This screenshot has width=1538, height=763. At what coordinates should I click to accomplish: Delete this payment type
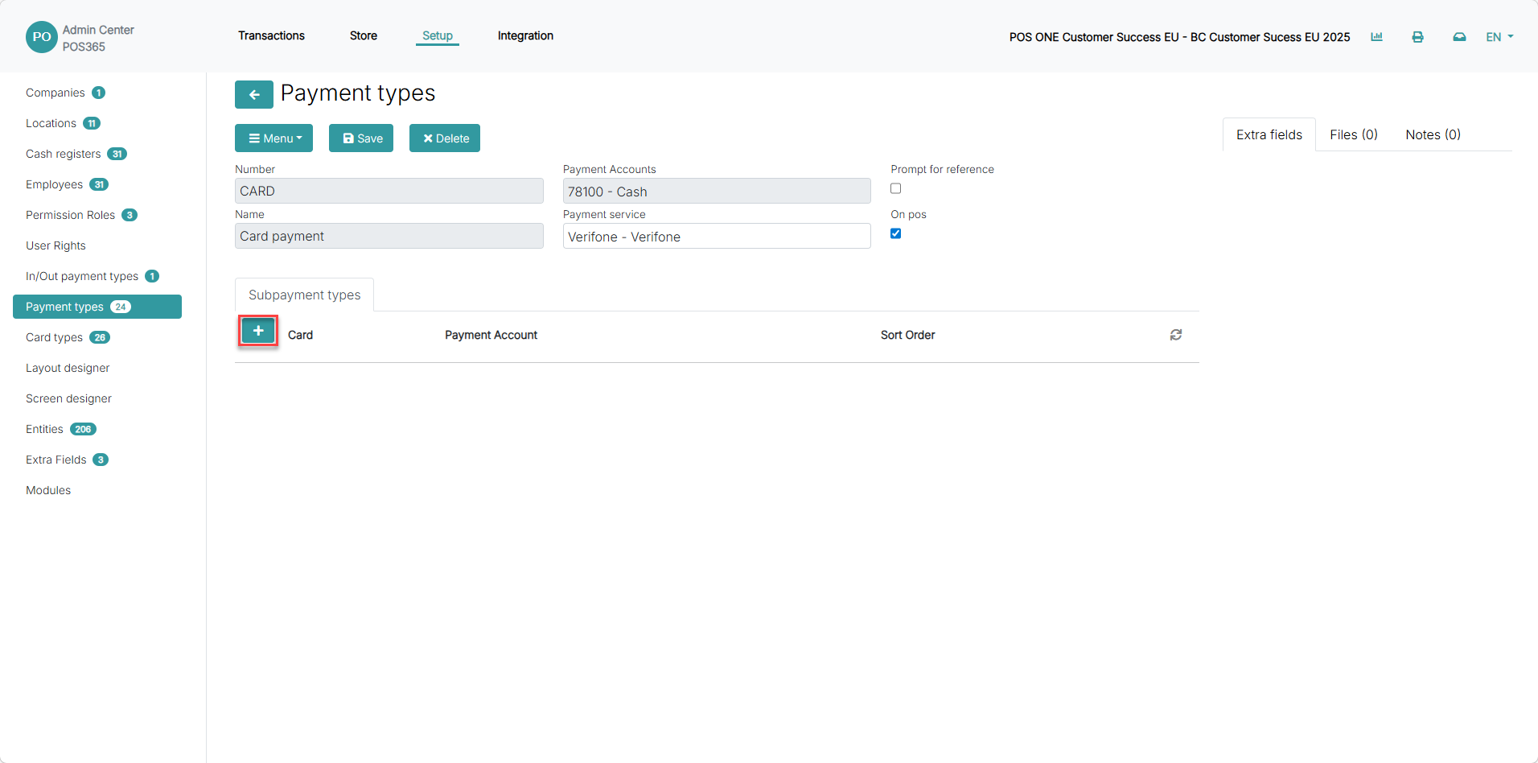click(x=445, y=138)
